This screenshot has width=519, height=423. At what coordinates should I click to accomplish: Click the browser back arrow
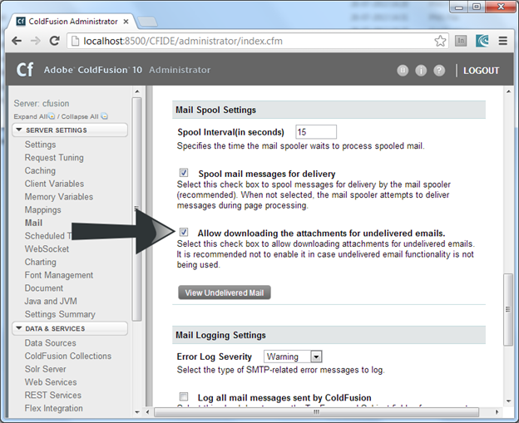[17, 41]
